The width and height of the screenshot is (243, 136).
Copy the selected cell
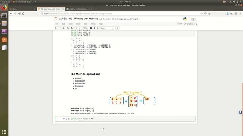tap(68, 28)
